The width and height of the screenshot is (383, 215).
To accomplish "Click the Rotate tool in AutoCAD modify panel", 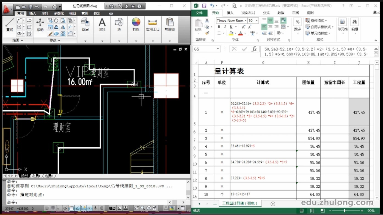I will (x=56, y=20).
